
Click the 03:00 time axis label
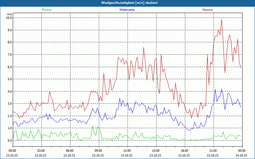click(42, 151)
